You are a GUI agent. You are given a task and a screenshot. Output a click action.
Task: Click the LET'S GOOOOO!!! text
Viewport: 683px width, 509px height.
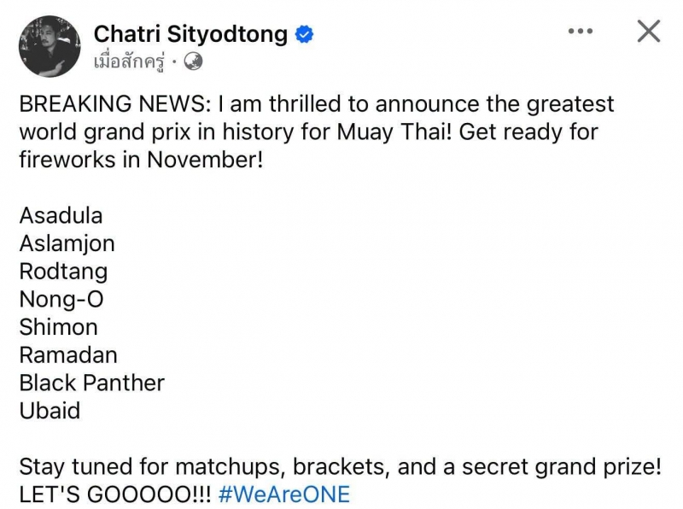(115, 494)
